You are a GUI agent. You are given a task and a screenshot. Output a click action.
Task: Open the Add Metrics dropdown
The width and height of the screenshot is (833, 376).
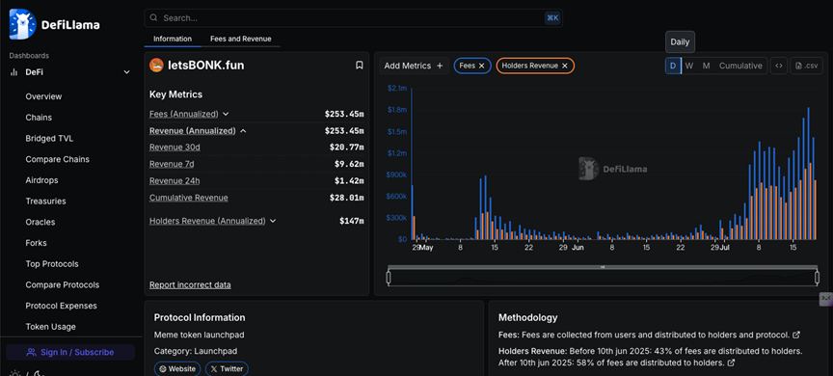pyautogui.click(x=414, y=66)
